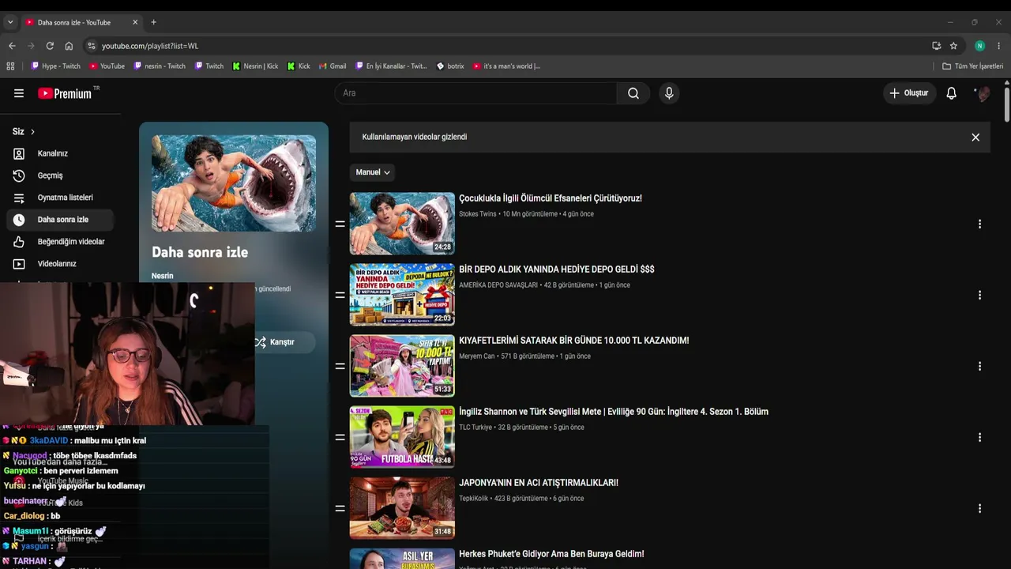Click the 'Oluştur' create button

click(909, 93)
